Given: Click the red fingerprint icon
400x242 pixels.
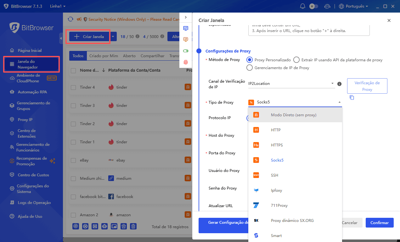Looking at the screenshot, I should tap(186, 62).
